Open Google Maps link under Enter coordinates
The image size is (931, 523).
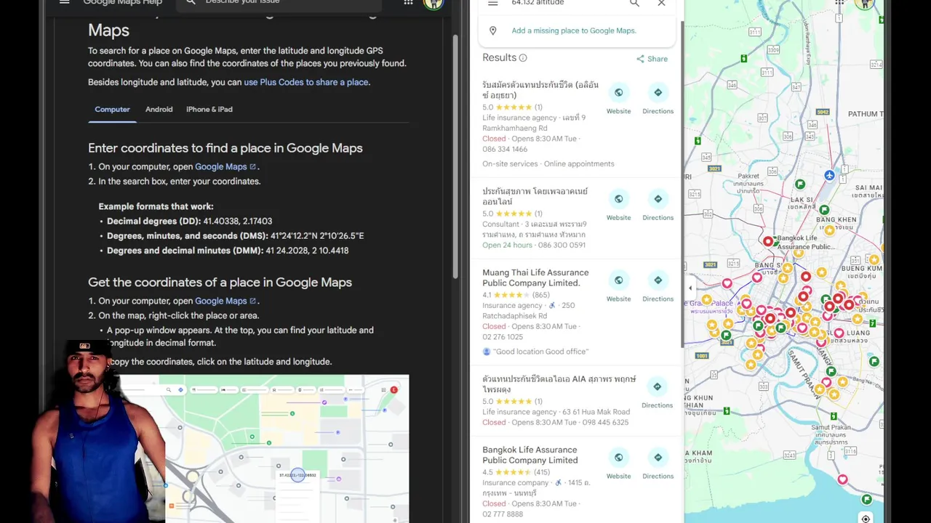(225, 167)
